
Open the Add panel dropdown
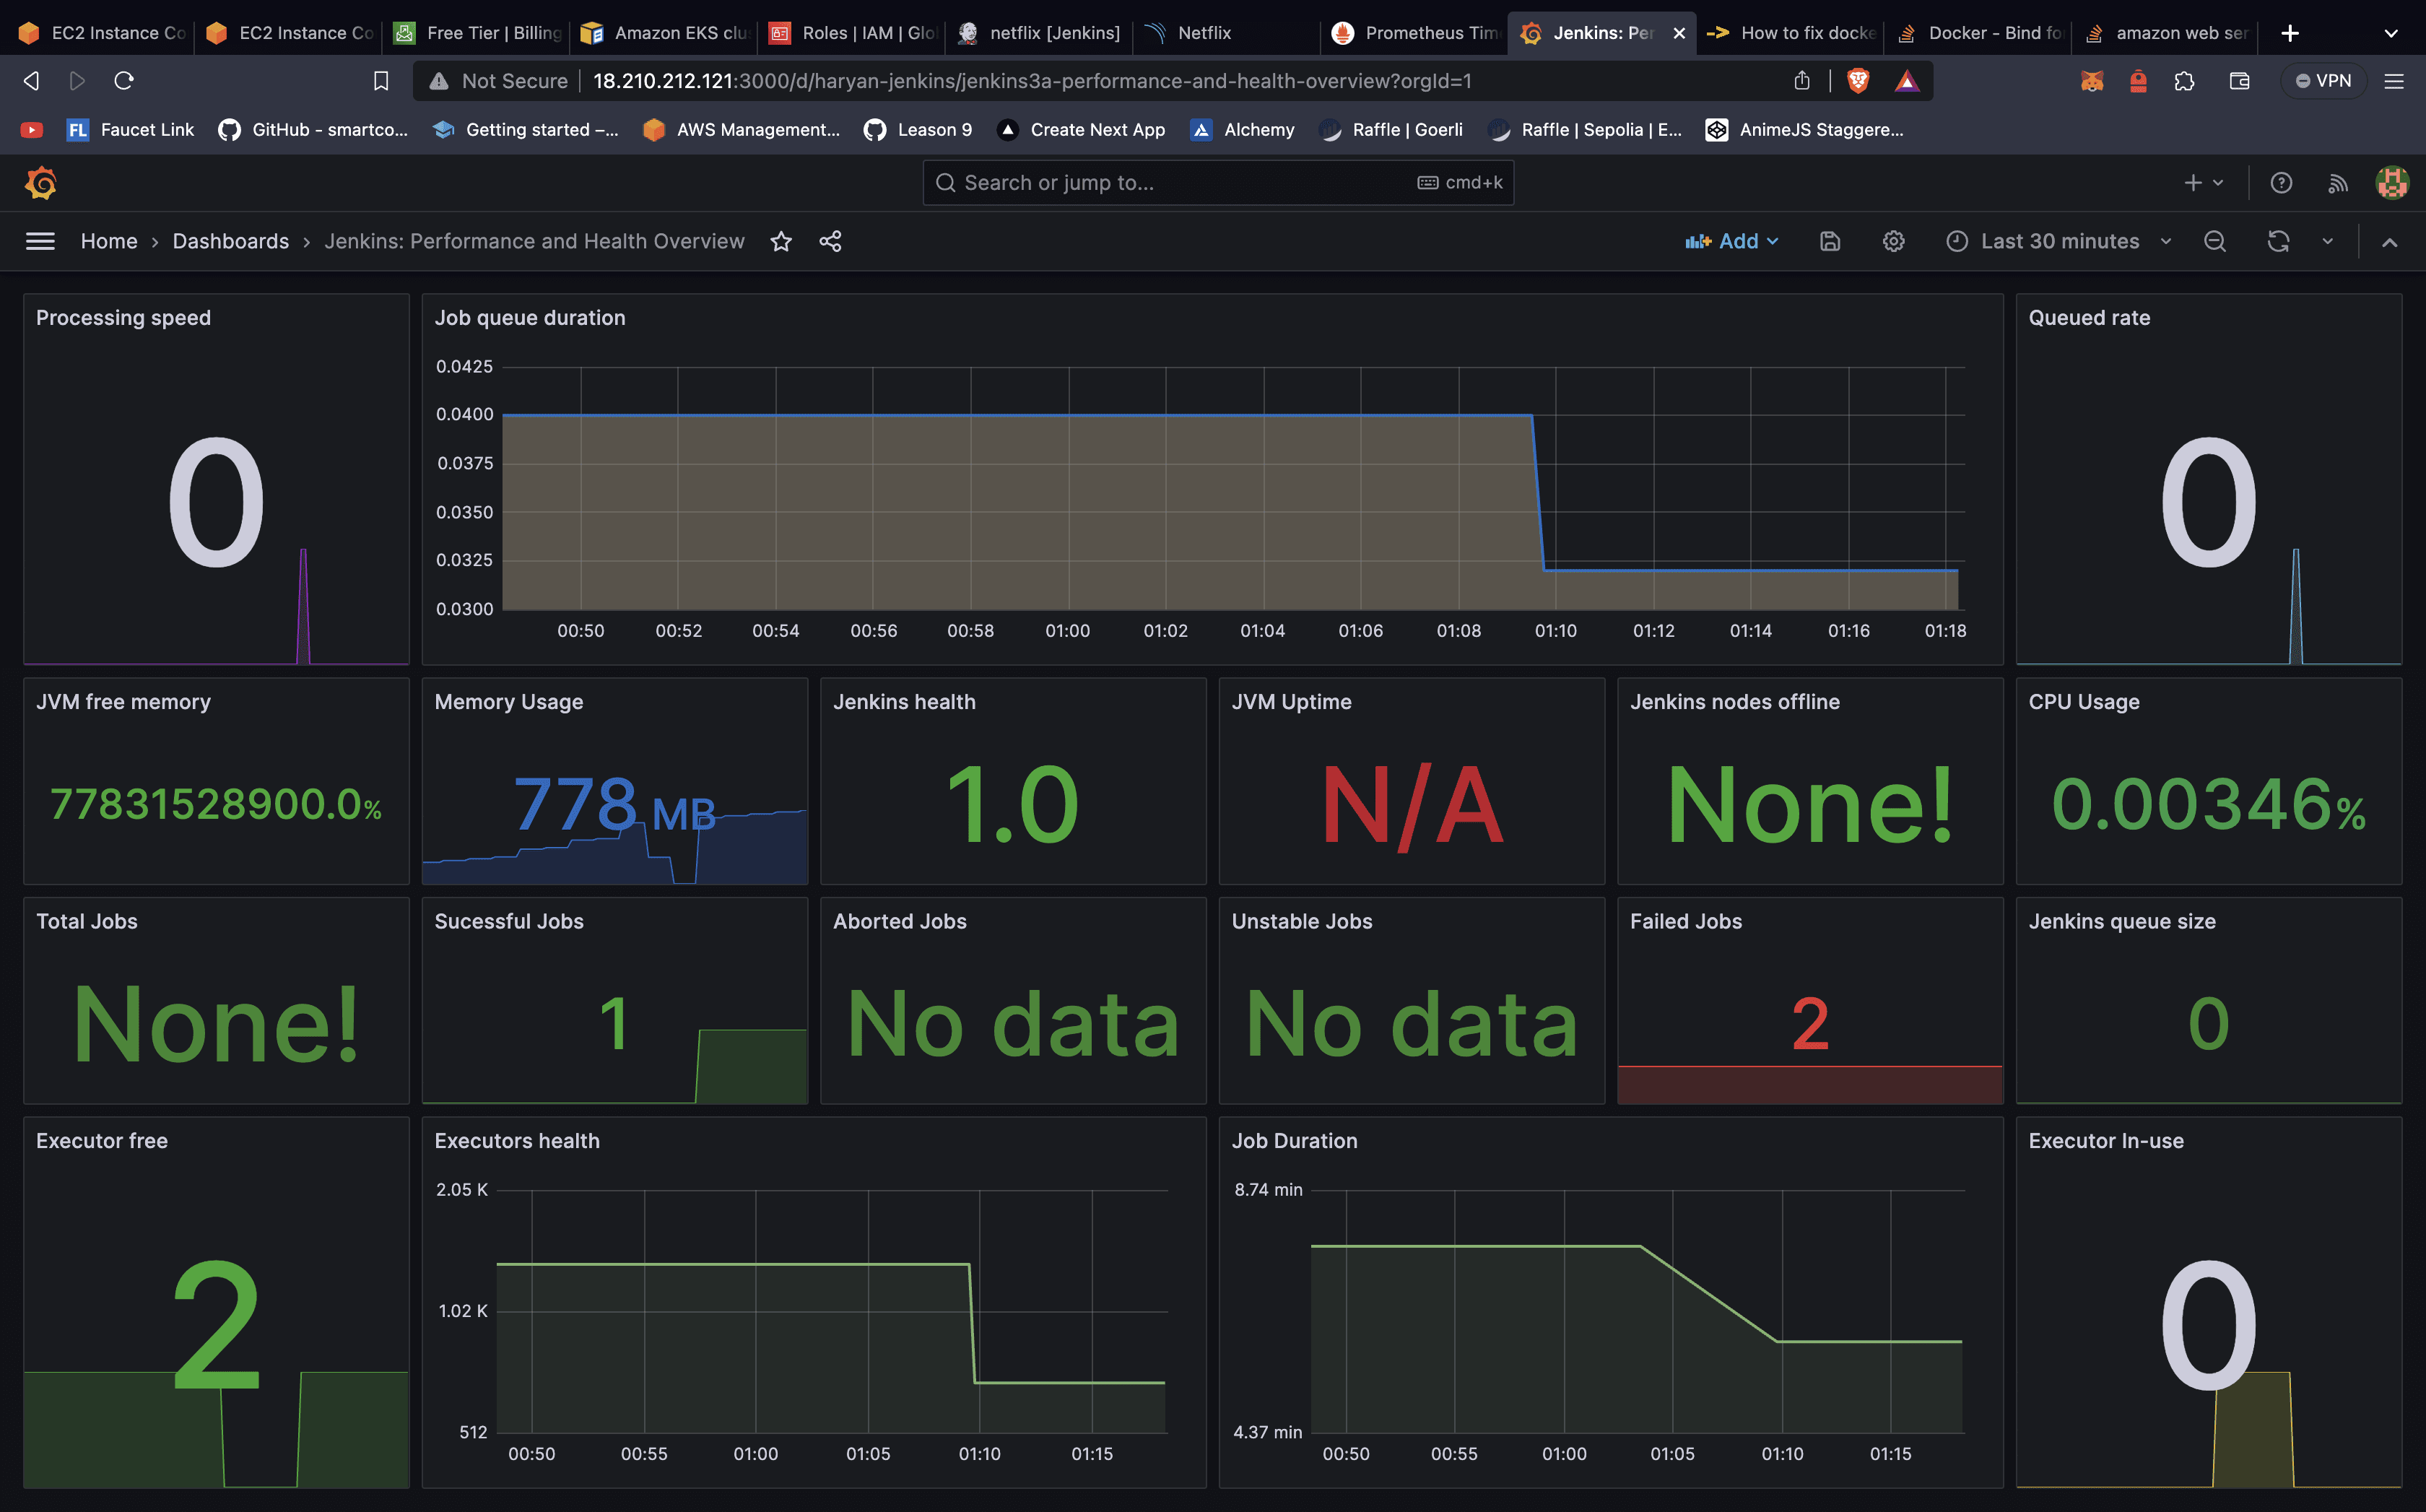(x=1732, y=241)
